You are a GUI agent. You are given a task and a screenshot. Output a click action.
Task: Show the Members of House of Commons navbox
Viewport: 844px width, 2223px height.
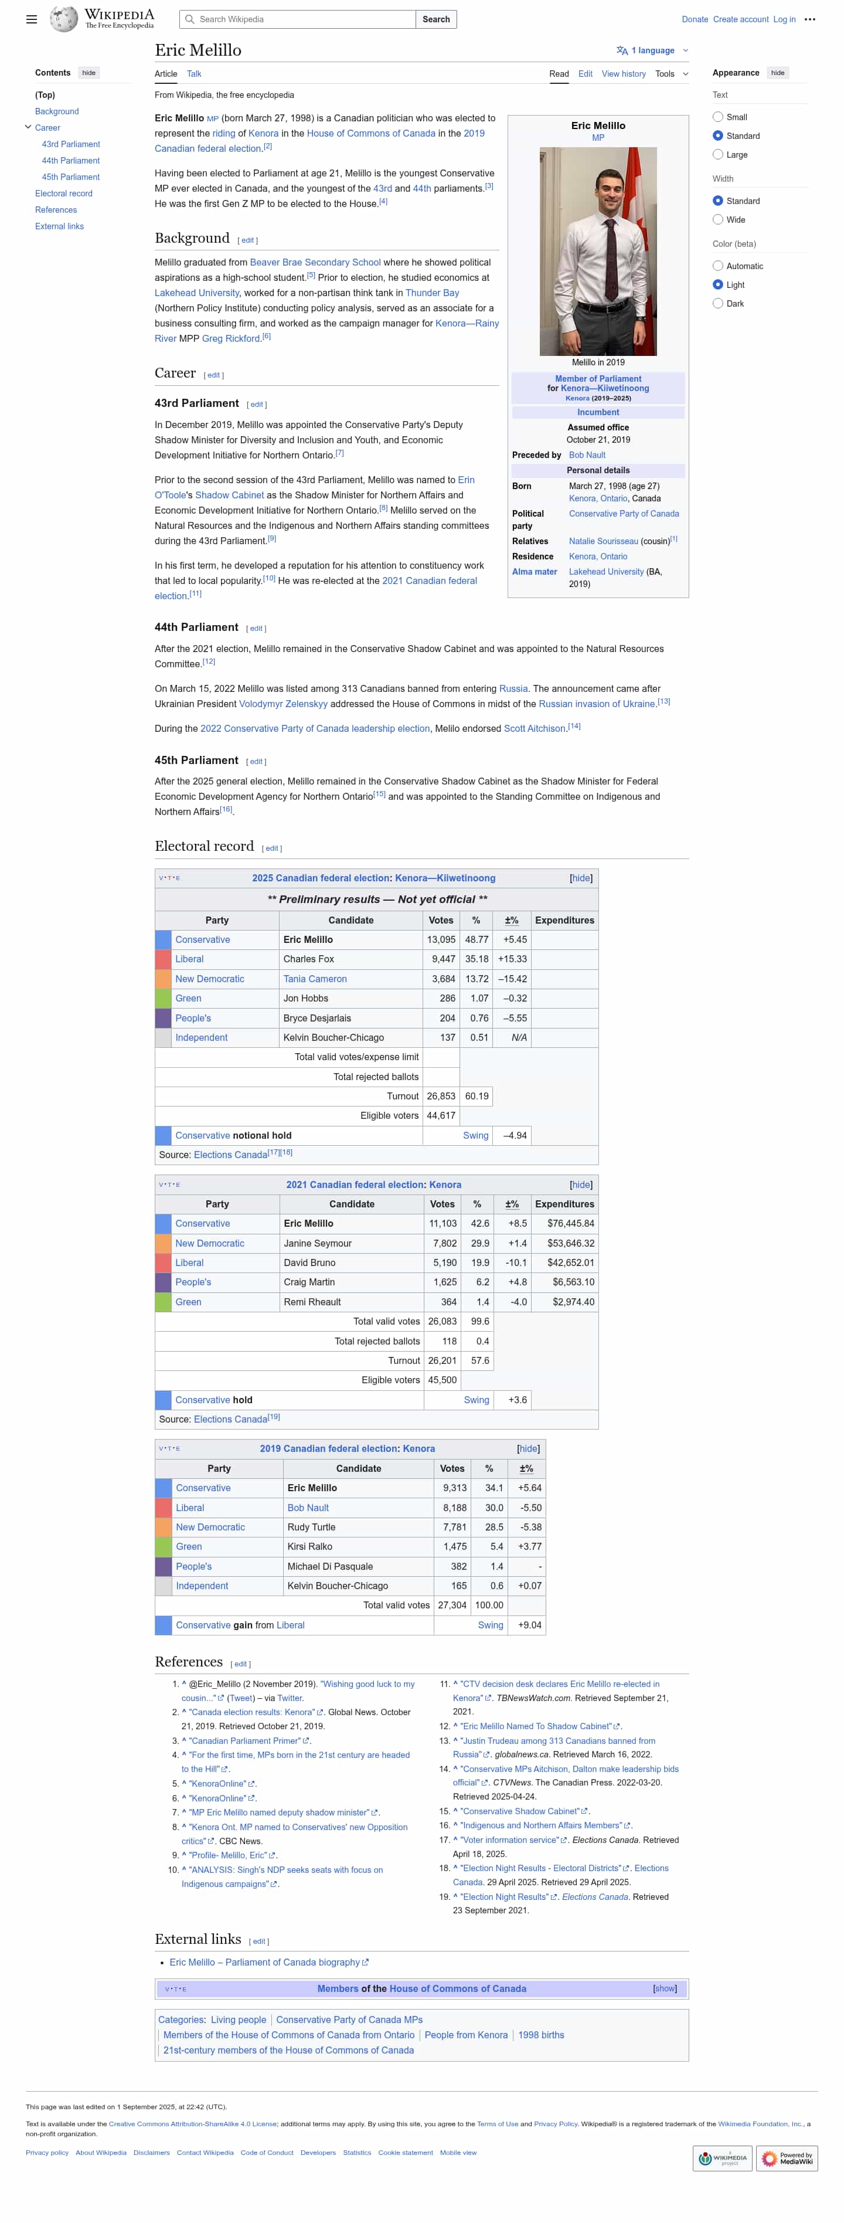click(663, 1988)
